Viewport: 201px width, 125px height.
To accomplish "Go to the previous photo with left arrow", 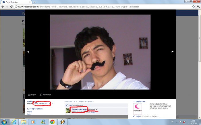I will click(x=28, y=52).
